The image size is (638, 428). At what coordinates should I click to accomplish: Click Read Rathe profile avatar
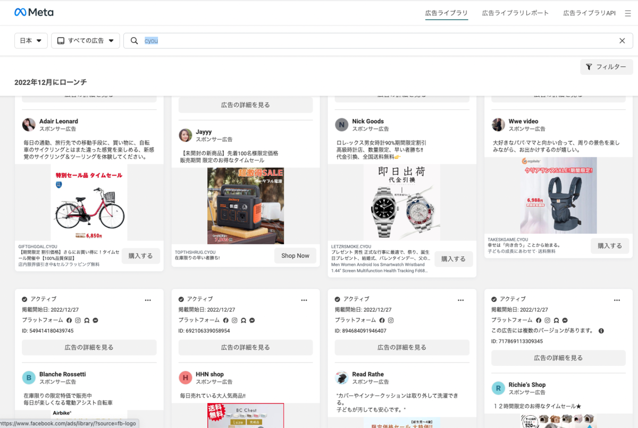(x=341, y=377)
